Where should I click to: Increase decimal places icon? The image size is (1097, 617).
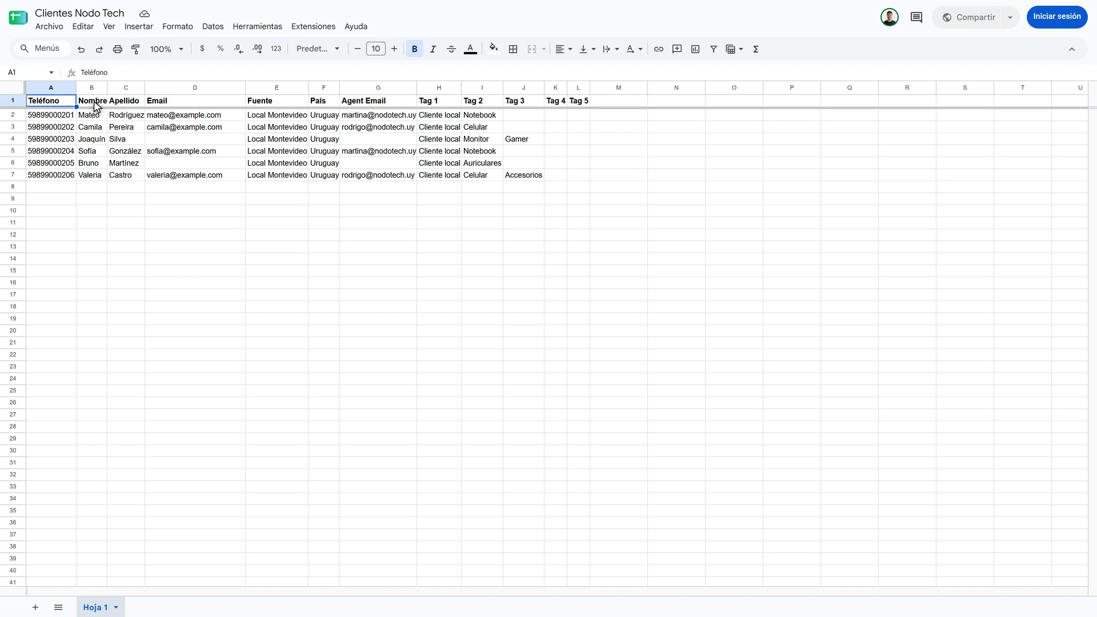(257, 49)
